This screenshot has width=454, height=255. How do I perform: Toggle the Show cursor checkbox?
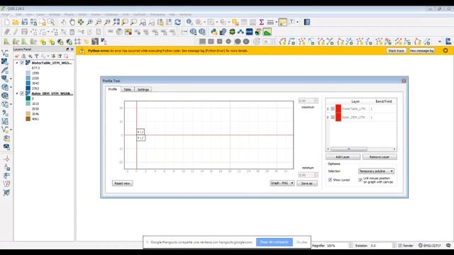pyautogui.click(x=330, y=180)
